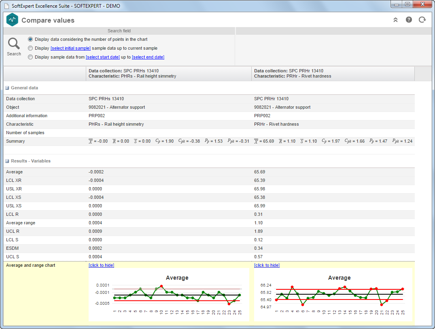Select display from initial sample radio button
The image size is (435, 329).
pyautogui.click(x=30, y=48)
